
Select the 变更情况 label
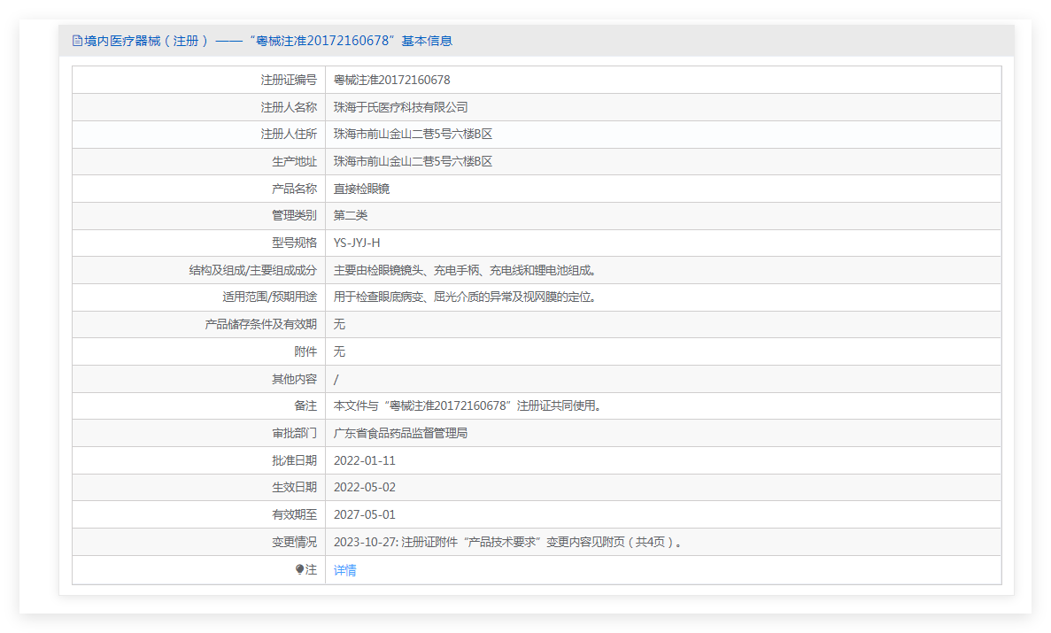[294, 542]
